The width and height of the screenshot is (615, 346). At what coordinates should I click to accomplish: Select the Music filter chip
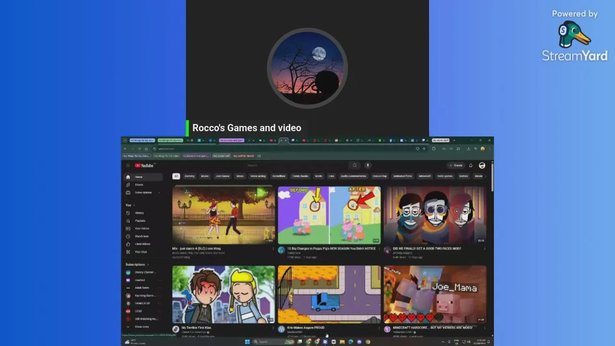pyautogui.click(x=205, y=176)
